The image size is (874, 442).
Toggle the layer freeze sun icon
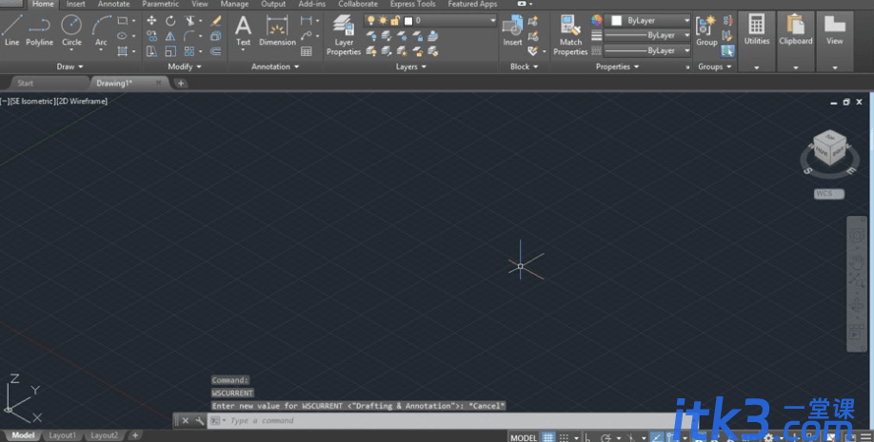[383, 21]
